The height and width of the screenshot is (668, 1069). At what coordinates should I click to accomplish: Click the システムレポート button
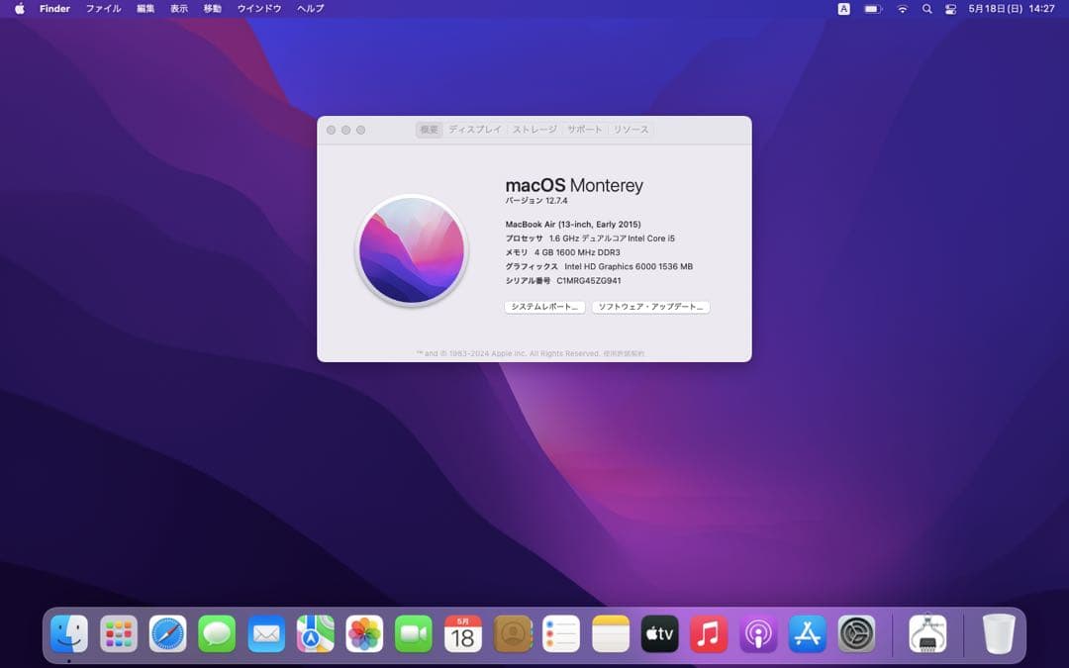point(544,308)
